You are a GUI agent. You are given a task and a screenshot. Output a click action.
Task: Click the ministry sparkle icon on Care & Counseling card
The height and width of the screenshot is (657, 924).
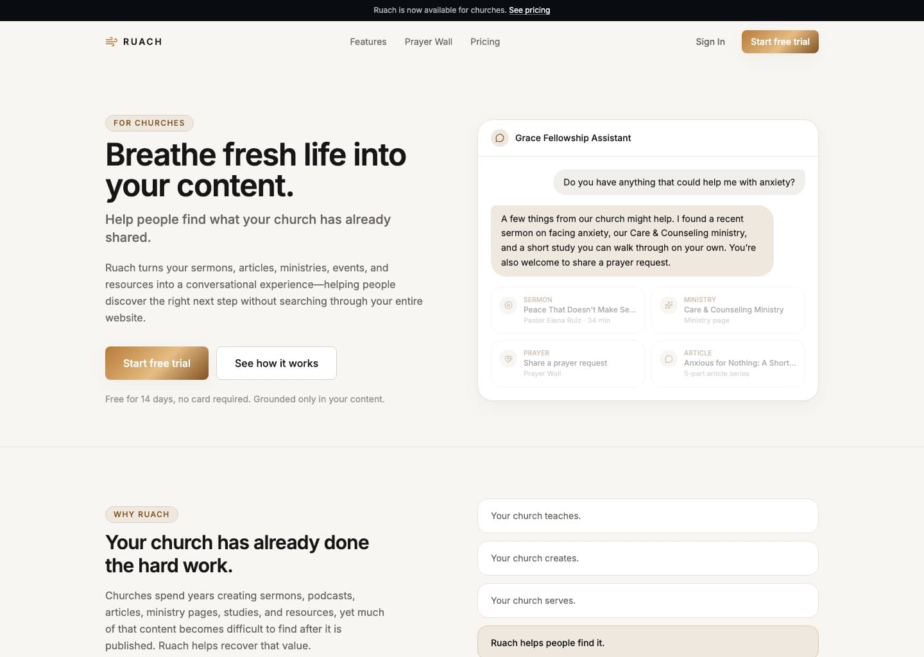(669, 305)
